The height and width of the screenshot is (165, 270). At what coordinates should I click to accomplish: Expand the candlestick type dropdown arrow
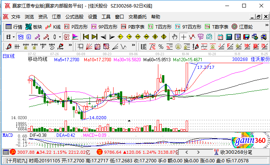click(x=60, y=37)
